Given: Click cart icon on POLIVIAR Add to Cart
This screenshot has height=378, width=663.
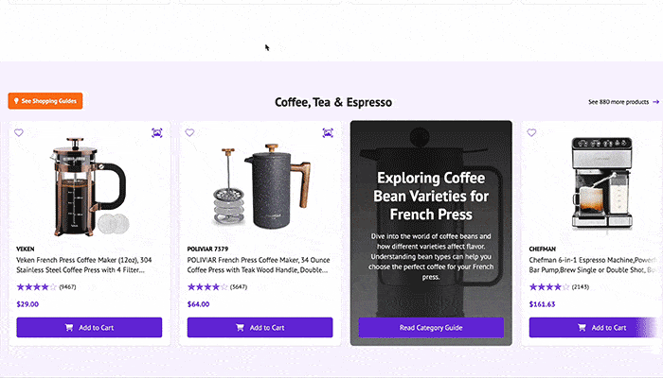Looking at the screenshot, I should (x=240, y=327).
